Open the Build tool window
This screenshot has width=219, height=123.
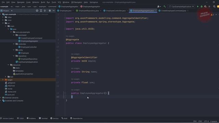[x=64, y=118]
